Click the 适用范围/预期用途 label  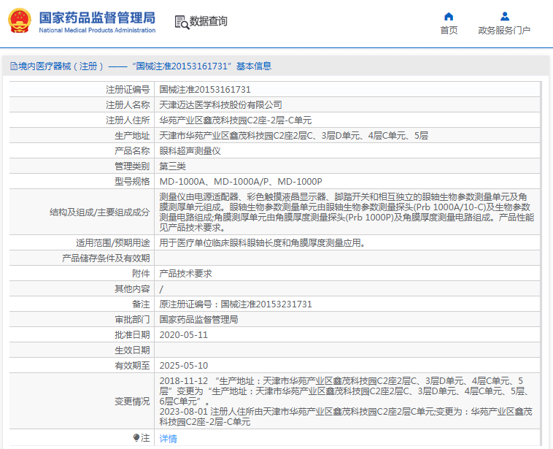(113, 243)
